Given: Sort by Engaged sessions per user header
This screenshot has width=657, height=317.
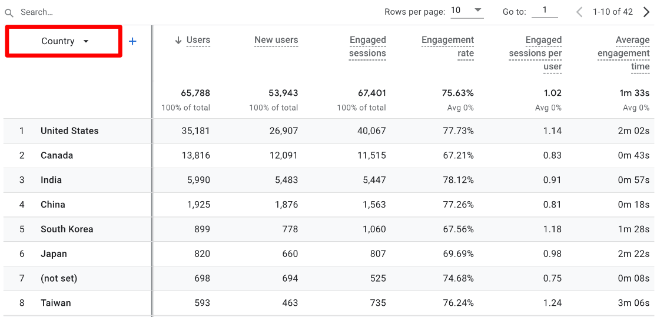Looking at the screenshot, I should tap(535, 53).
